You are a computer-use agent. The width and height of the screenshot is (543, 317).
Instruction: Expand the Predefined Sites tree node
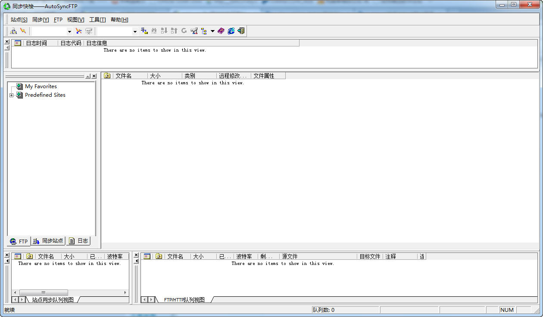point(11,95)
